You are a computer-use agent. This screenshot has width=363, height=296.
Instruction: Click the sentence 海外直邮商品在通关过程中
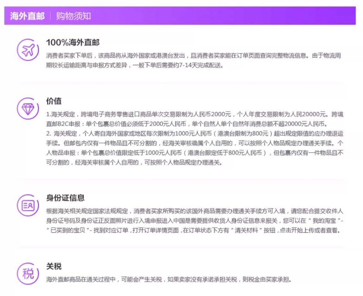pyautogui.click(x=168, y=280)
